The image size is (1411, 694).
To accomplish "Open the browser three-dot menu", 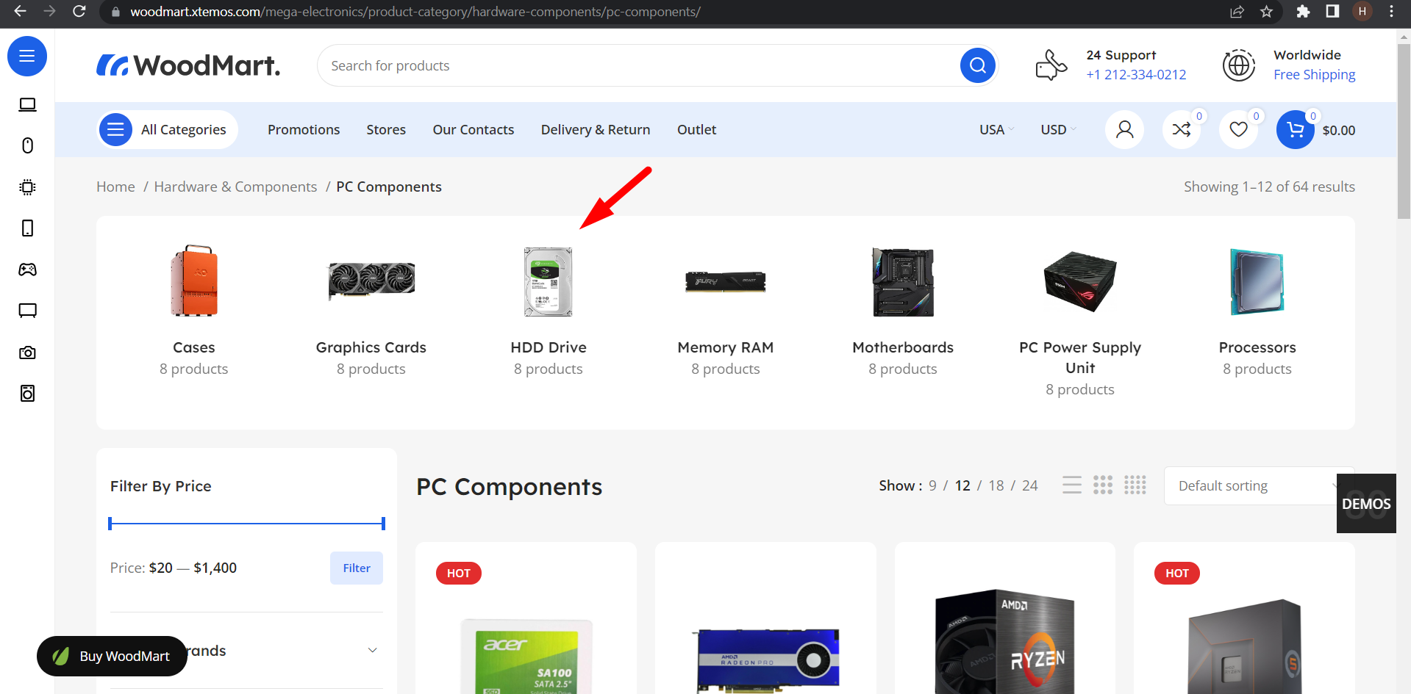I will click(x=1391, y=12).
